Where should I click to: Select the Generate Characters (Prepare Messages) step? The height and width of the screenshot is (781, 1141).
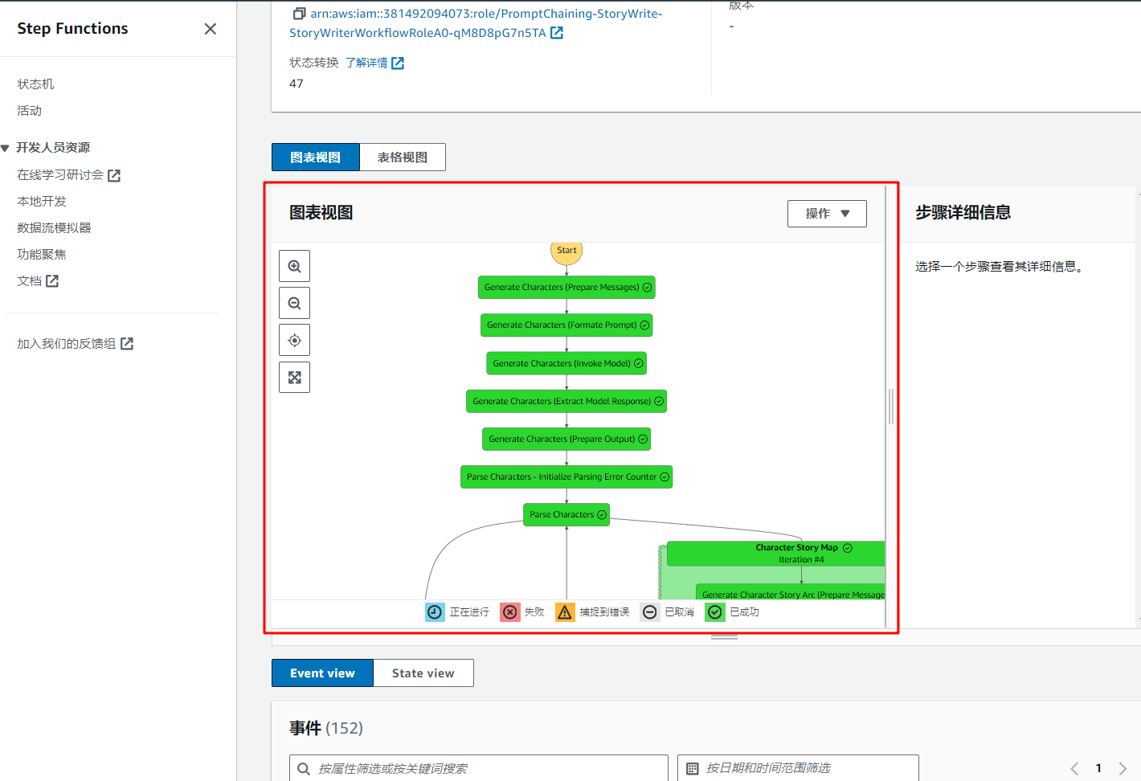(x=566, y=287)
